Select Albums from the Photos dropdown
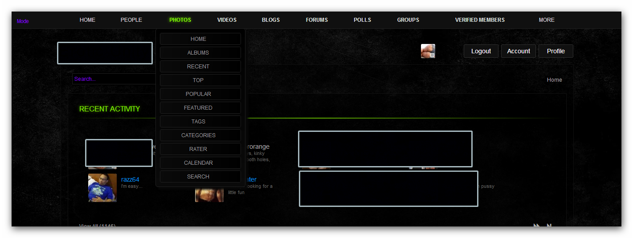Image resolution: width=633 pixels, height=238 pixels. pos(198,53)
